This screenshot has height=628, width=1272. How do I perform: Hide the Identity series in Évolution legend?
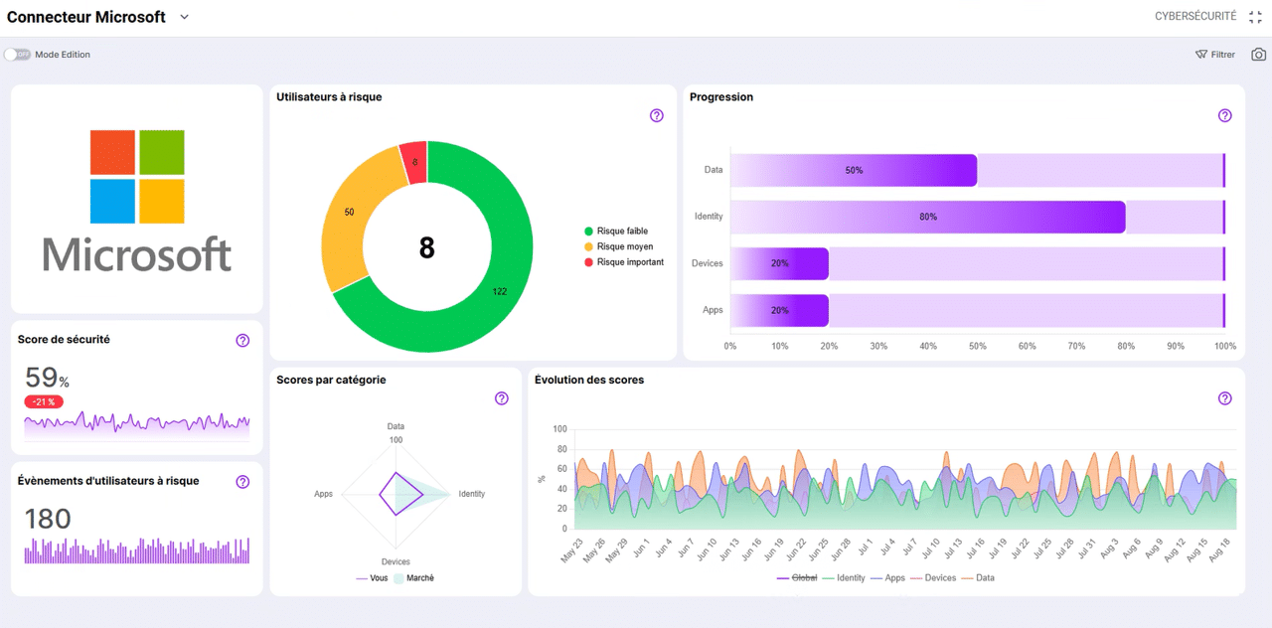844,577
